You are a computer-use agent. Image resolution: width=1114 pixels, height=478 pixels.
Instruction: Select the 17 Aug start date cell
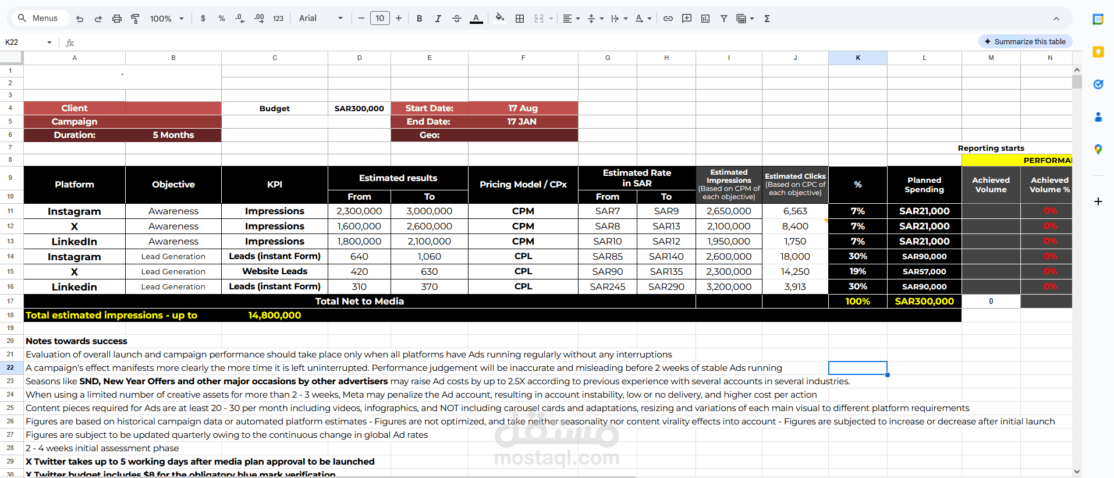(523, 108)
